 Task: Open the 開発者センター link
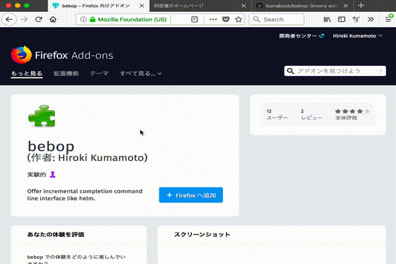click(302, 36)
